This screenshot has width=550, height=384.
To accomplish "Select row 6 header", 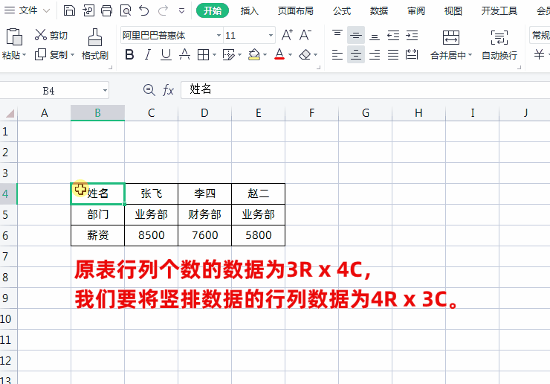I will pyautogui.click(x=8, y=235).
